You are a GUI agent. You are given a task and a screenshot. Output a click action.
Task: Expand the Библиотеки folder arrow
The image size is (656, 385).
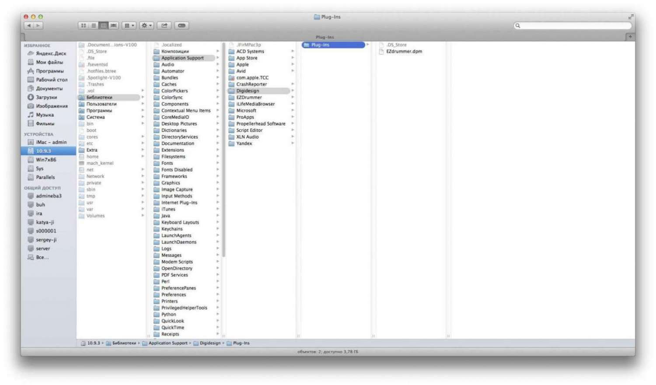click(x=143, y=97)
